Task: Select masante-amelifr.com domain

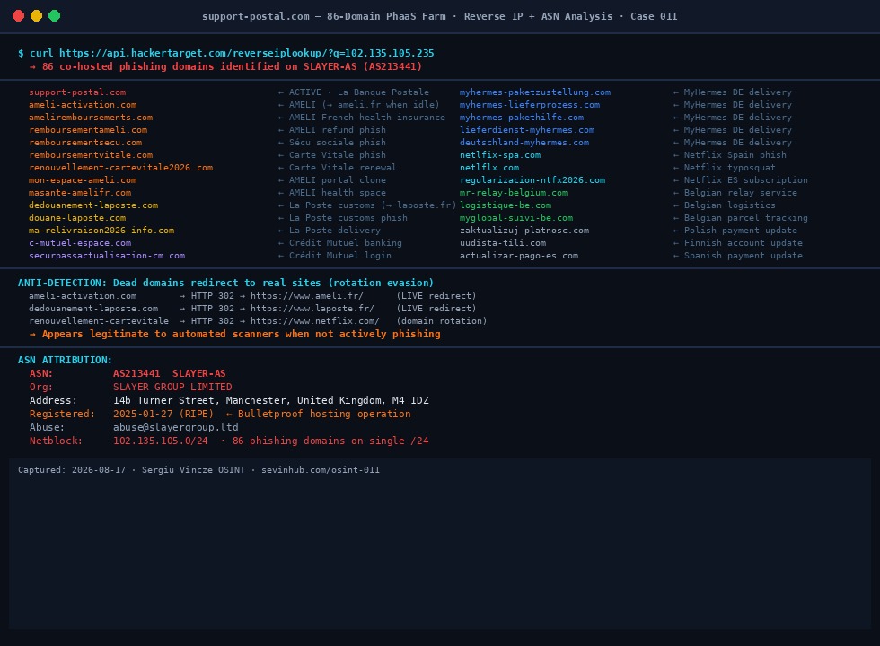Action: tap(80, 192)
